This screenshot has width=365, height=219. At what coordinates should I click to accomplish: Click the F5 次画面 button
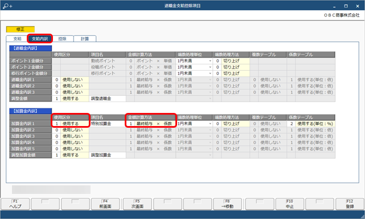click(137, 204)
